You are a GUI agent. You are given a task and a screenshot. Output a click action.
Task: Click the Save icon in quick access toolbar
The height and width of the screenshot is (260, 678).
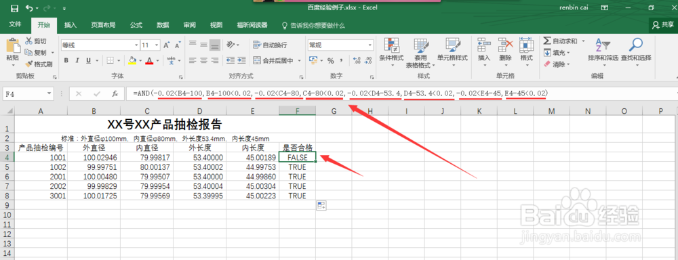(x=14, y=7)
